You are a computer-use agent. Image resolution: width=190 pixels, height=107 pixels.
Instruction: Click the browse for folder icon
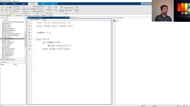[x=8, y=15]
